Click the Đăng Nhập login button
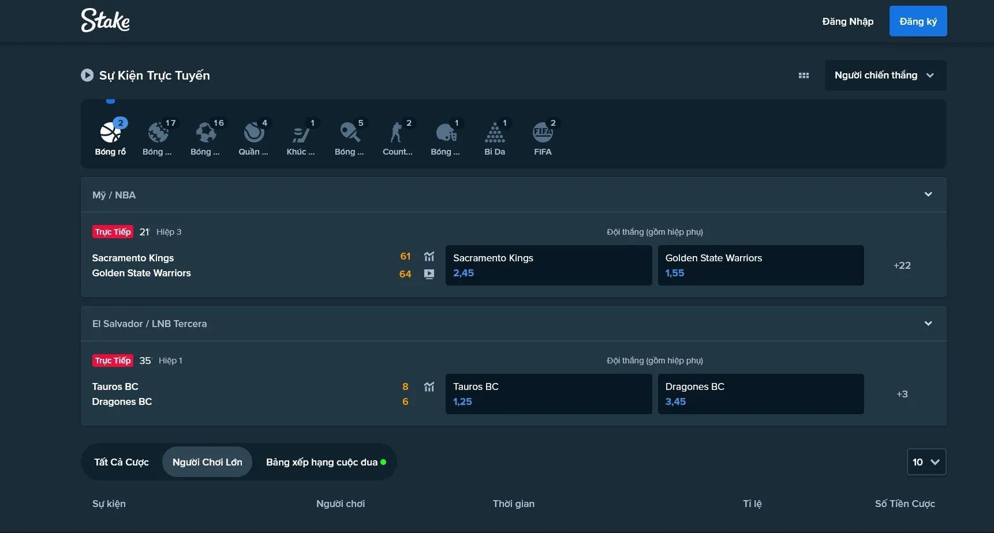The image size is (994, 533). click(847, 21)
